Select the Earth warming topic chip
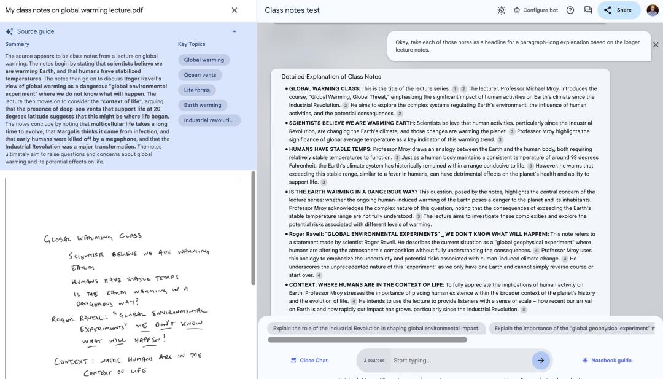663x379 pixels. pyautogui.click(x=203, y=105)
